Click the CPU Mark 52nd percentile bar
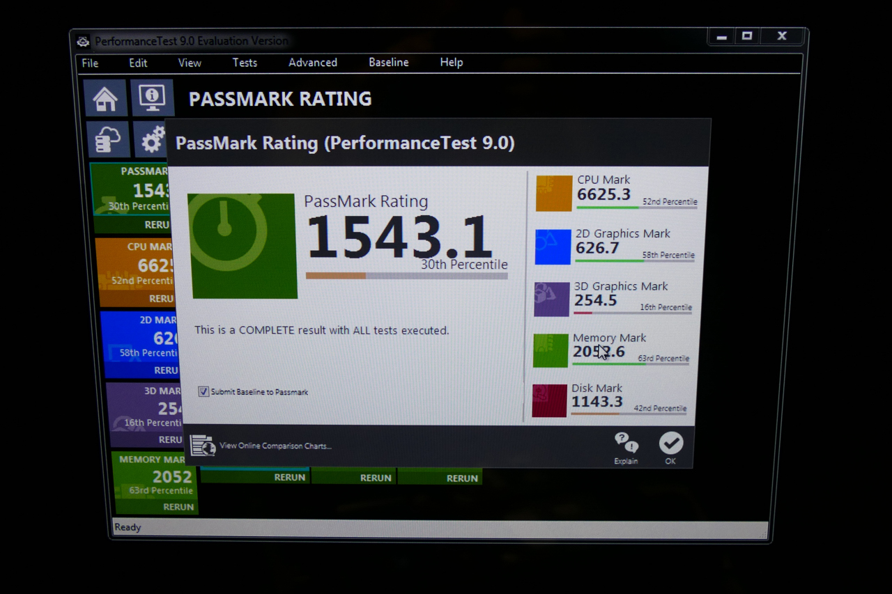892x594 pixels. click(637, 208)
